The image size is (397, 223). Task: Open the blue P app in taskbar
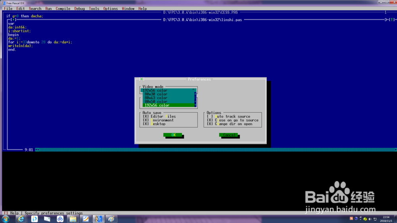click(x=34, y=219)
